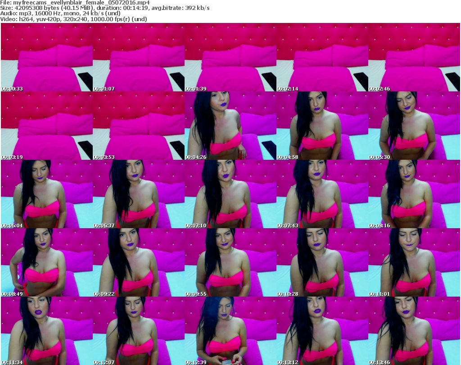Open the frame at 00:09:55
The height and width of the screenshot is (365, 461).
click(x=230, y=262)
